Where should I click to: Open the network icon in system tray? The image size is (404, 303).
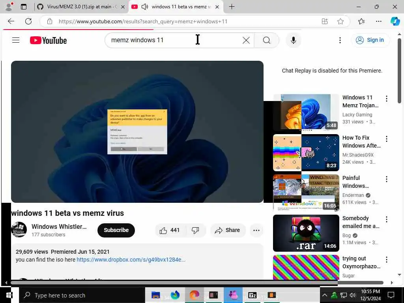(344, 295)
